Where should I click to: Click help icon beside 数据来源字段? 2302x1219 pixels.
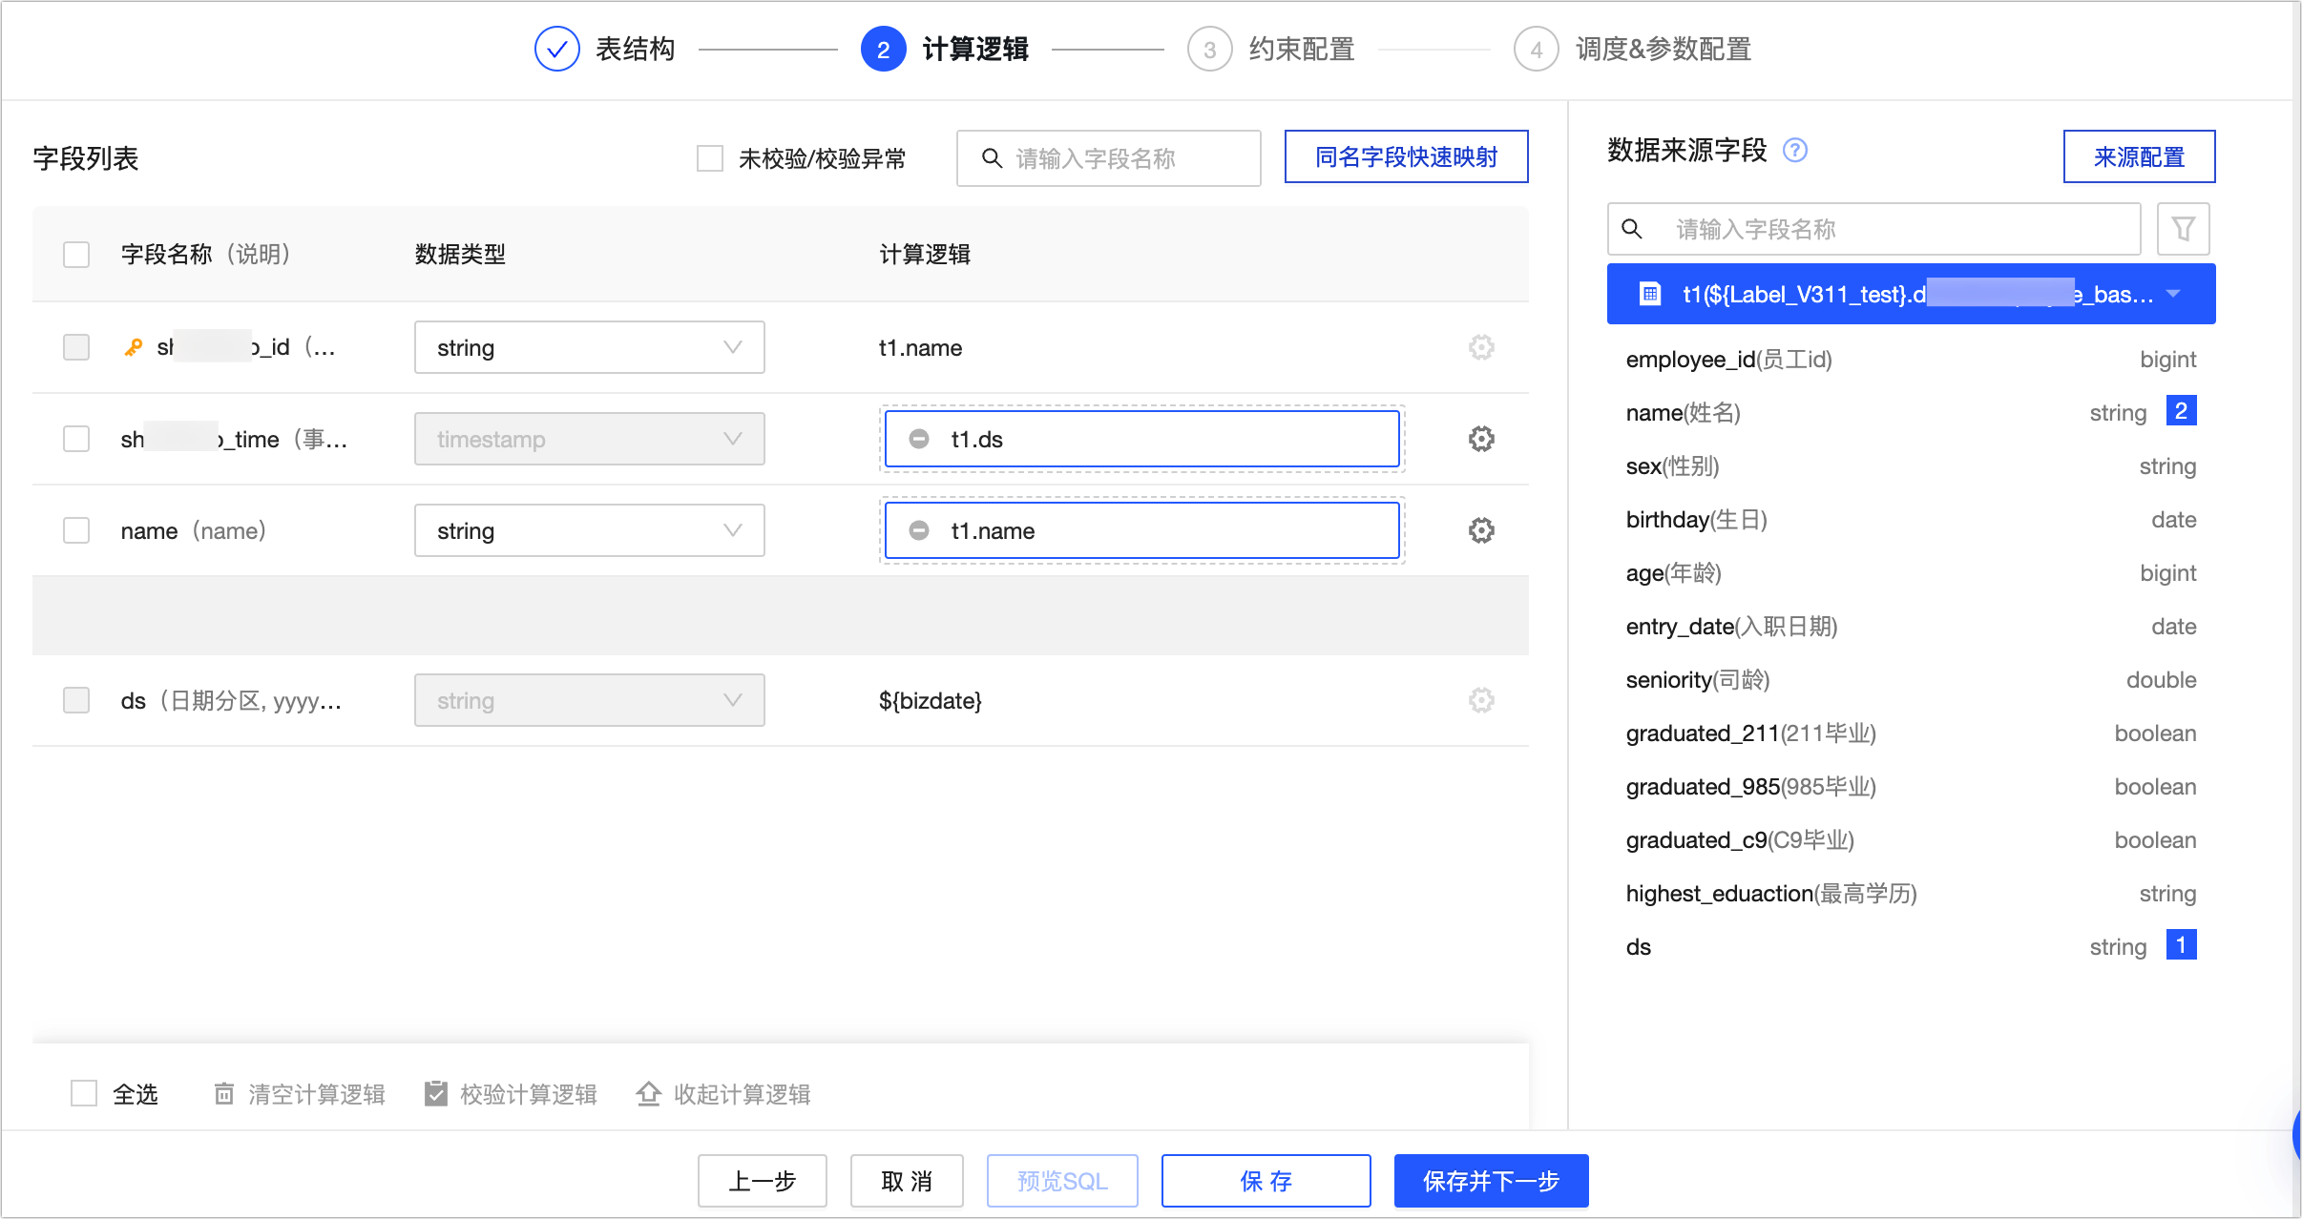pyautogui.click(x=1794, y=151)
